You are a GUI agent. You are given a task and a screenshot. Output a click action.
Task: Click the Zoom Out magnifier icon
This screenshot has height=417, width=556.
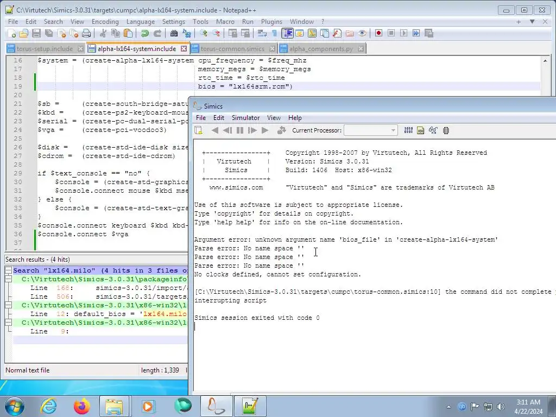click(216, 33)
